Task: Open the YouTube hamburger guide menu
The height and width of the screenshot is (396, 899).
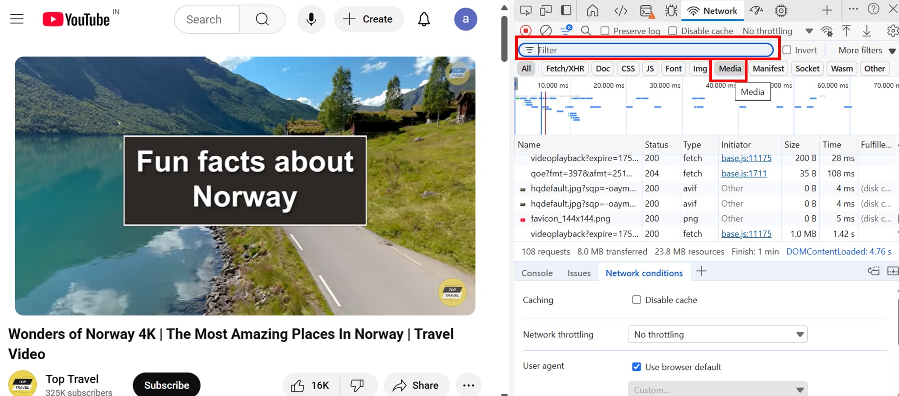Action: [x=17, y=19]
